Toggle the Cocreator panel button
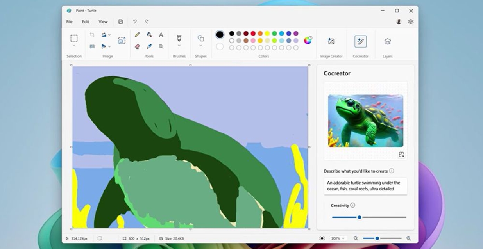 (x=360, y=41)
